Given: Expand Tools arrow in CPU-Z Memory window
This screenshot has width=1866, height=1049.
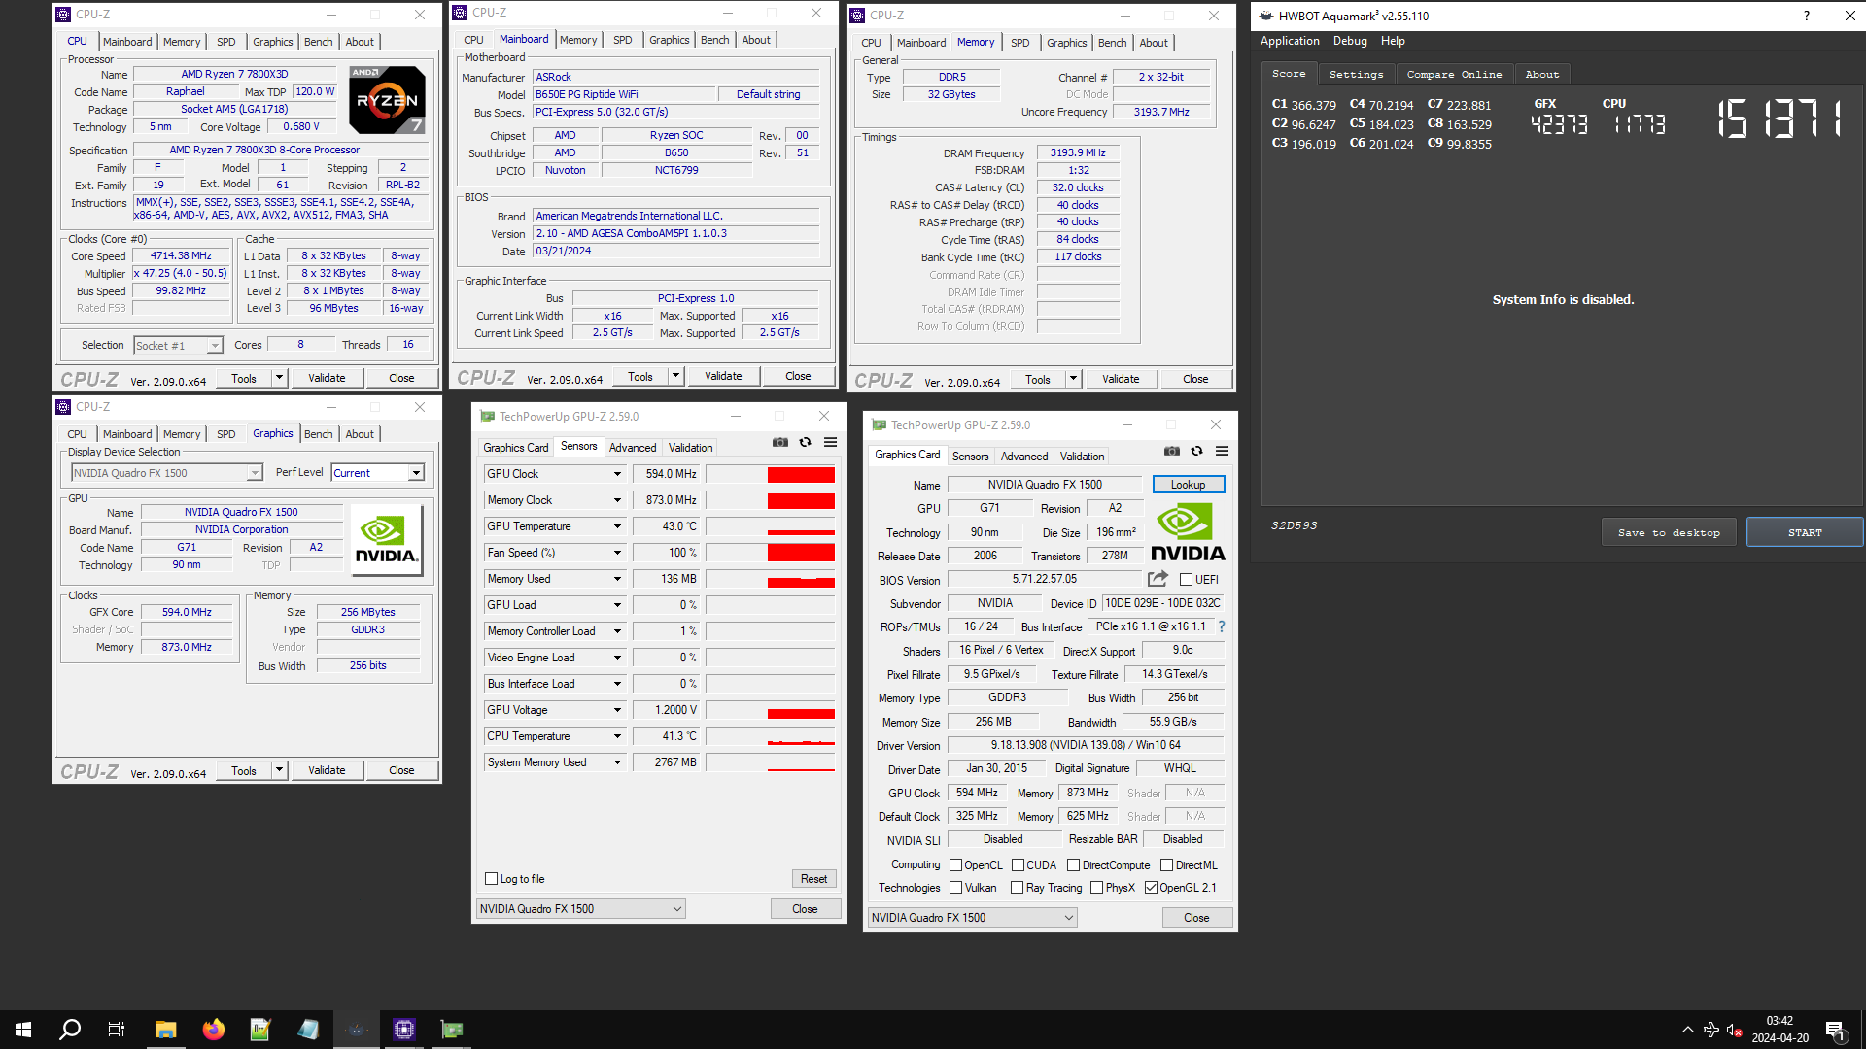Looking at the screenshot, I should coord(1074,380).
